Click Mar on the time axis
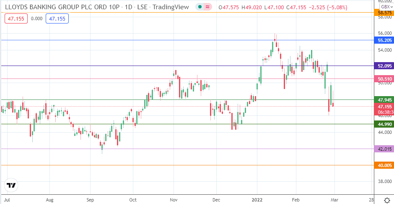This screenshot has width=394, height=204. click(x=334, y=200)
